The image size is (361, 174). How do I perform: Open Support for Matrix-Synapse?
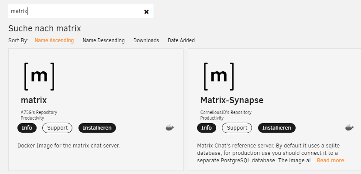[237, 128]
